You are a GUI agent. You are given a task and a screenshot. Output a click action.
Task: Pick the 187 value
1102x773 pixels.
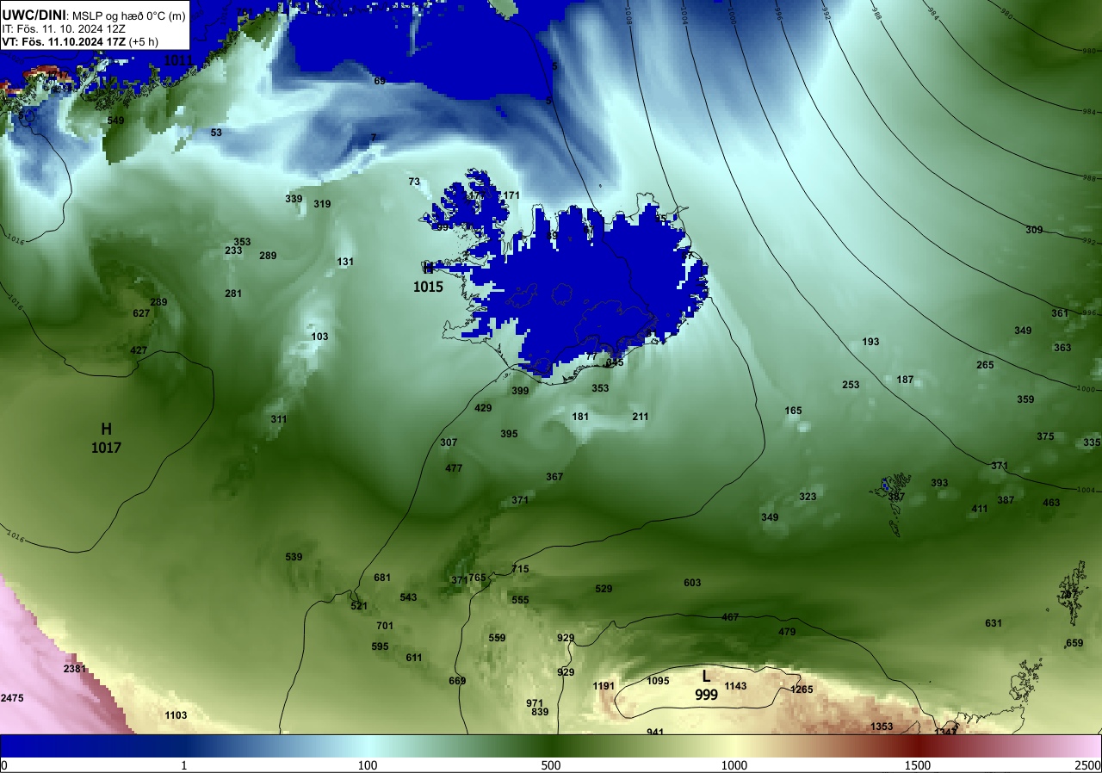click(x=905, y=380)
